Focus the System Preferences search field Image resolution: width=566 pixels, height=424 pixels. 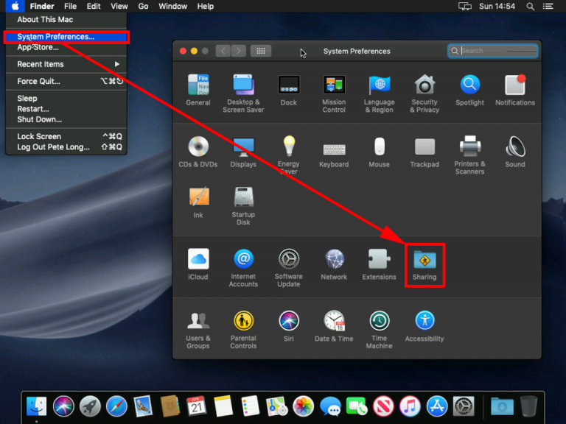click(x=493, y=51)
